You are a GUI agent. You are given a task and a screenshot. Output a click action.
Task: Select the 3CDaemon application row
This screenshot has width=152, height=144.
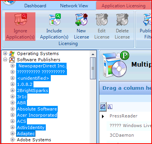[x=129, y=135]
